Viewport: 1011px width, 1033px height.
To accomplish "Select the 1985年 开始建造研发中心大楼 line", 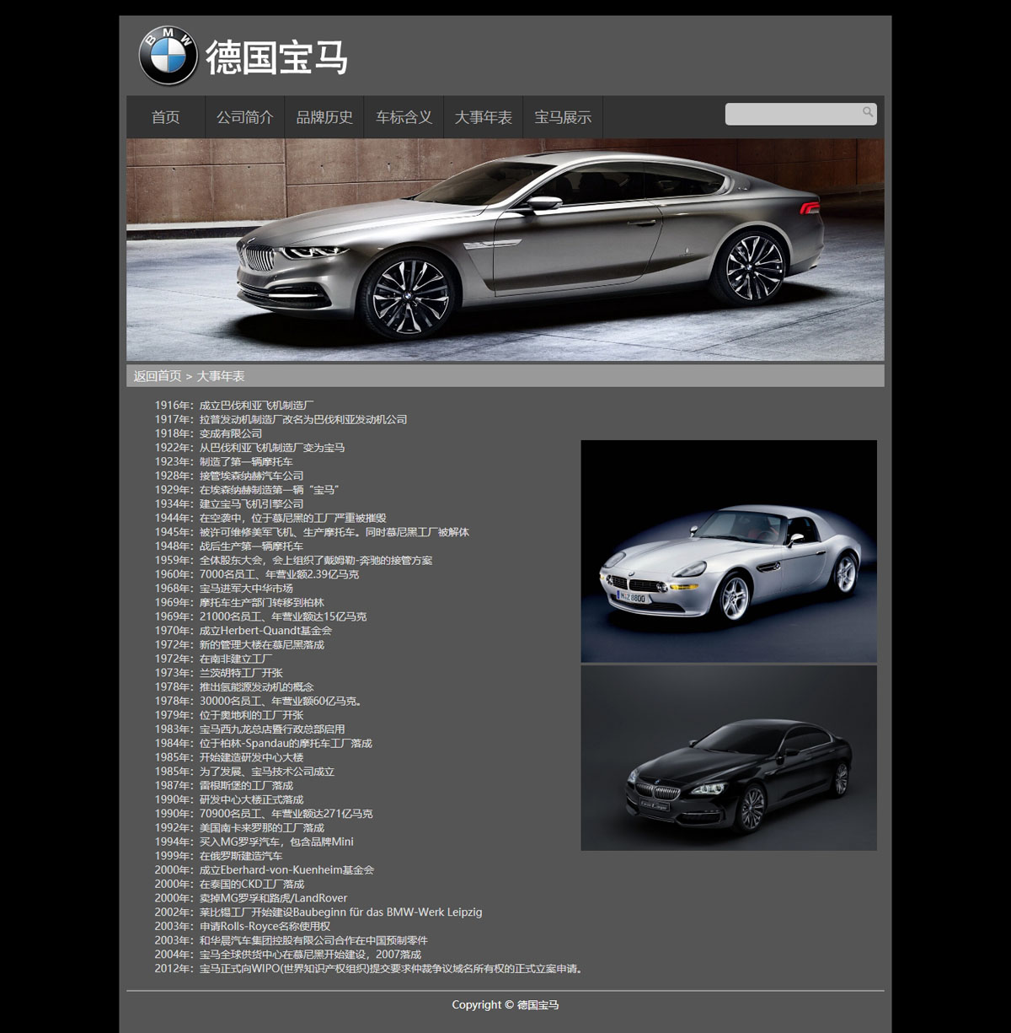I will [x=229, y=757].
